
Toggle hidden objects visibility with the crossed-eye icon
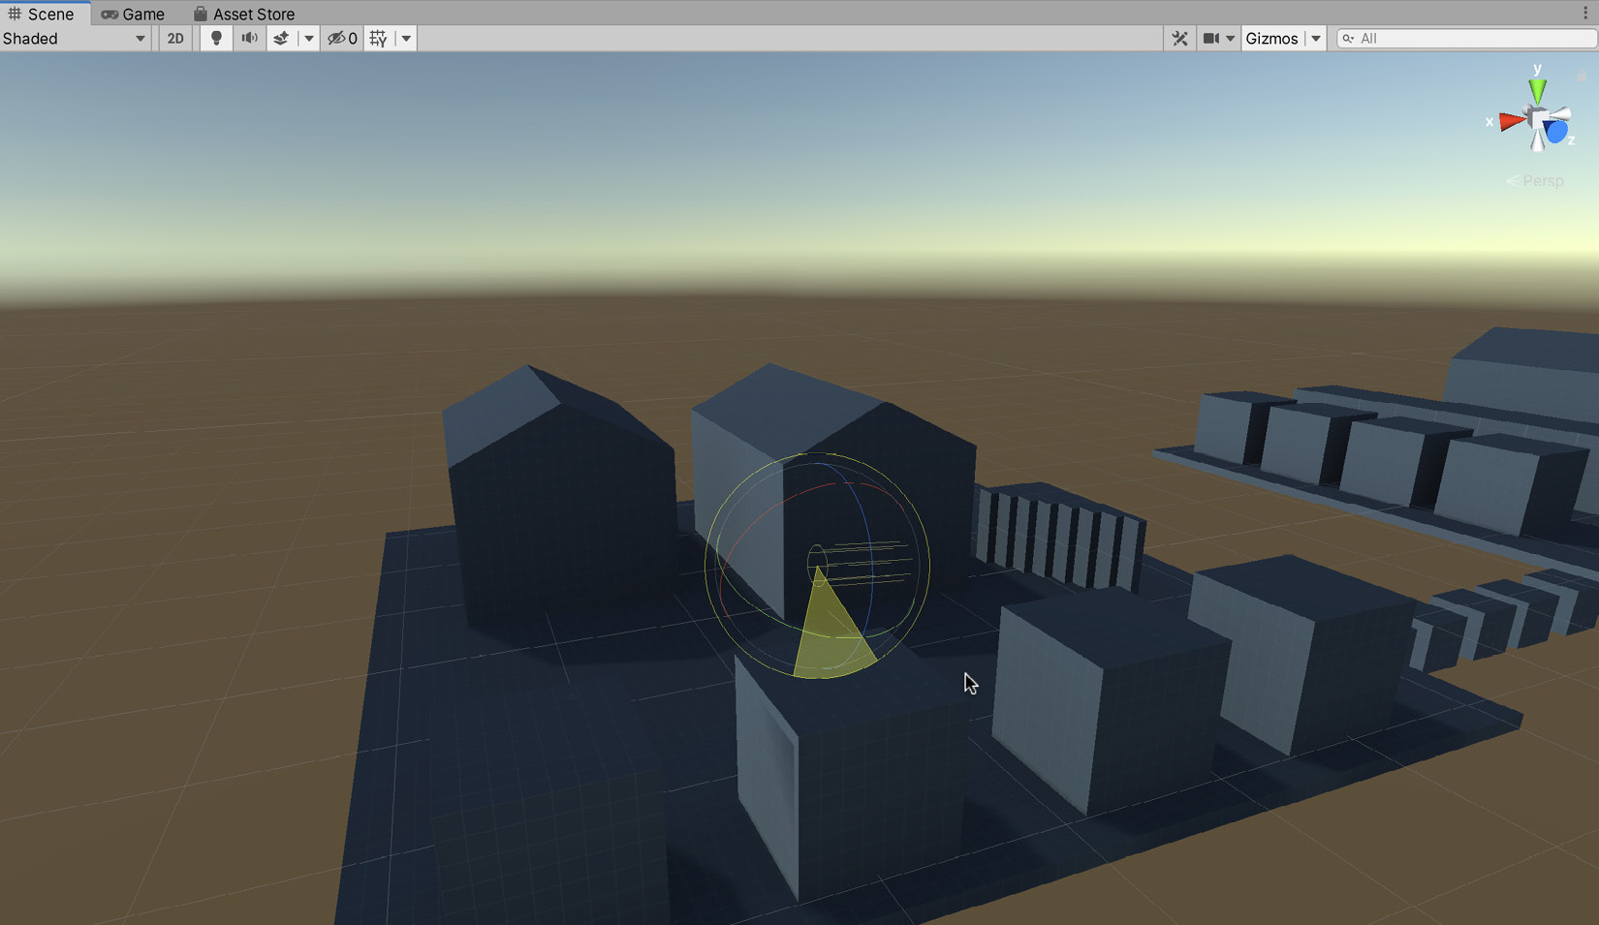pos(342,39)
